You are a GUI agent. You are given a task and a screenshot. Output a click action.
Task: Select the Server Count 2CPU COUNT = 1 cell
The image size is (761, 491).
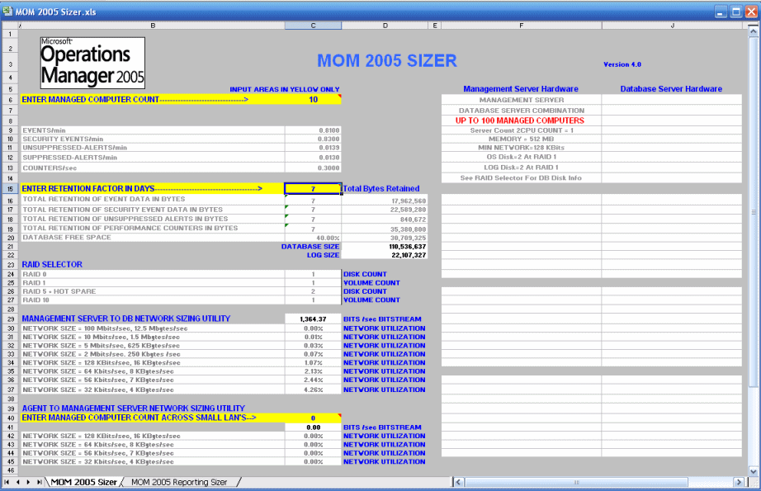click(522, 130)
